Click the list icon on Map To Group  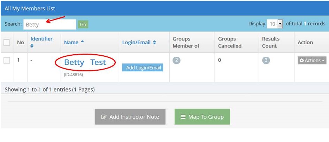[x=183, y=117]
